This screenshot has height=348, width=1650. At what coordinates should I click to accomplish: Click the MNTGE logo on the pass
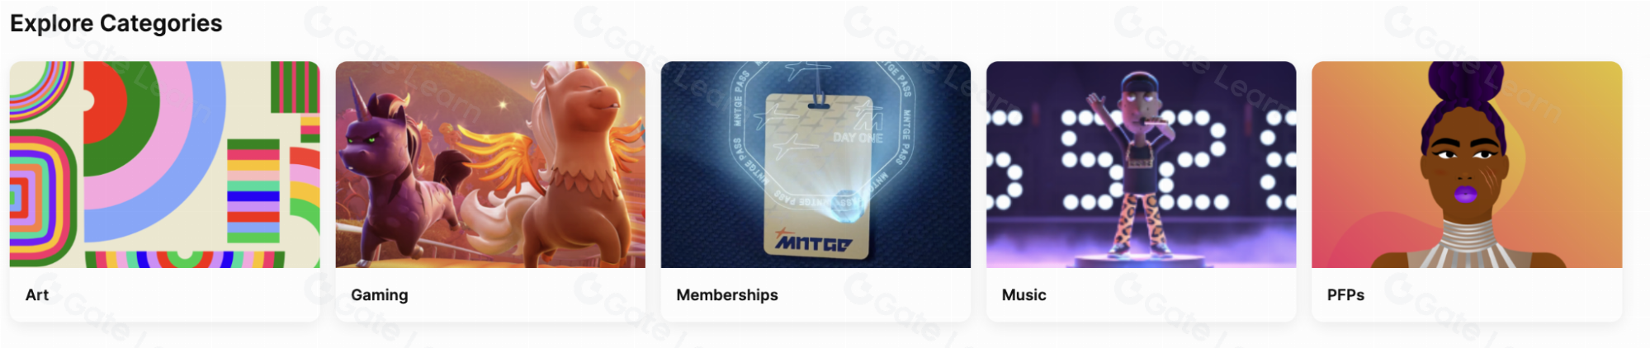click(813, 242)
